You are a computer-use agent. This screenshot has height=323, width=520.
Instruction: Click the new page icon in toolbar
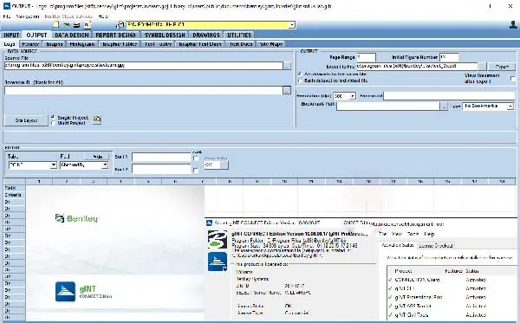[56, 25]
